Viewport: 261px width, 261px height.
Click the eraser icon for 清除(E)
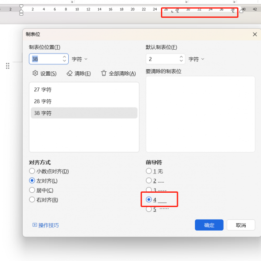69,74
